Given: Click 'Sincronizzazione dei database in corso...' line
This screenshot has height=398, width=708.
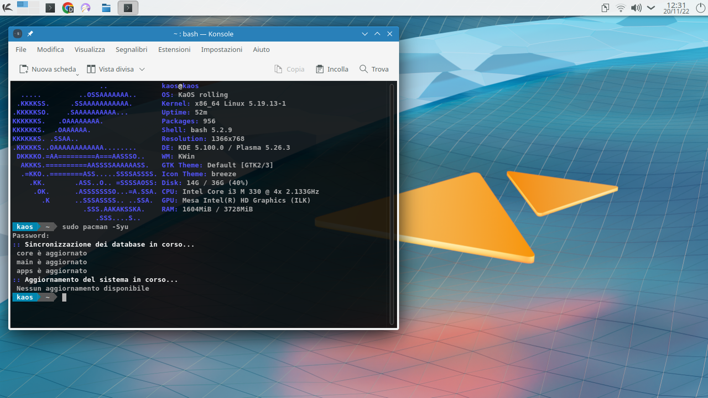Looking at the screenshot, I should 103,244.
